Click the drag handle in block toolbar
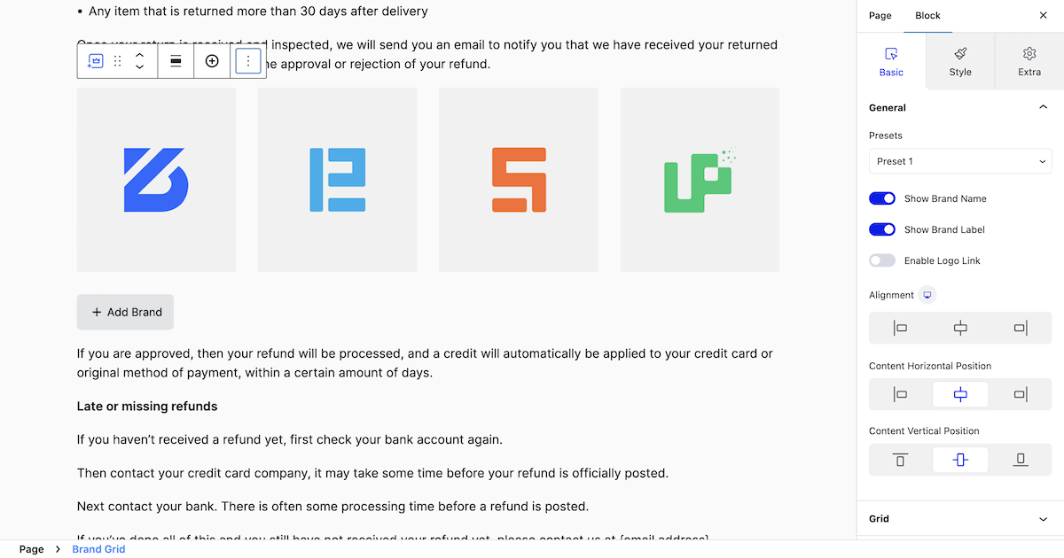Screen dimensions: 1064x558 click(117, 61)
